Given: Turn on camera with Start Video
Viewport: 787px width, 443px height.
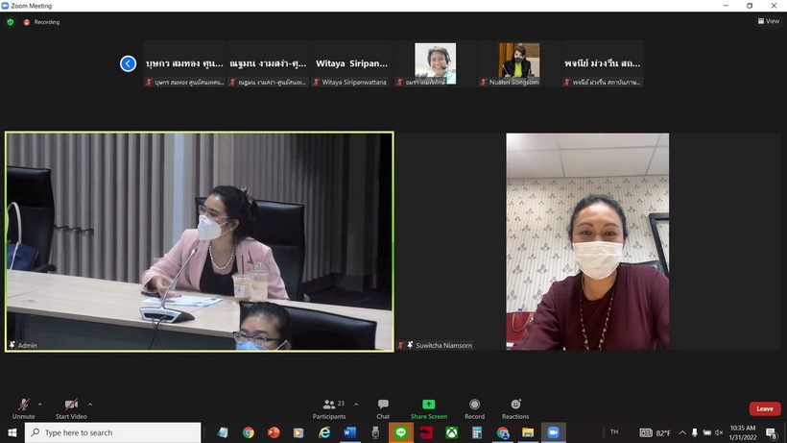Looking at the screenshot, I should click(70, 405).
